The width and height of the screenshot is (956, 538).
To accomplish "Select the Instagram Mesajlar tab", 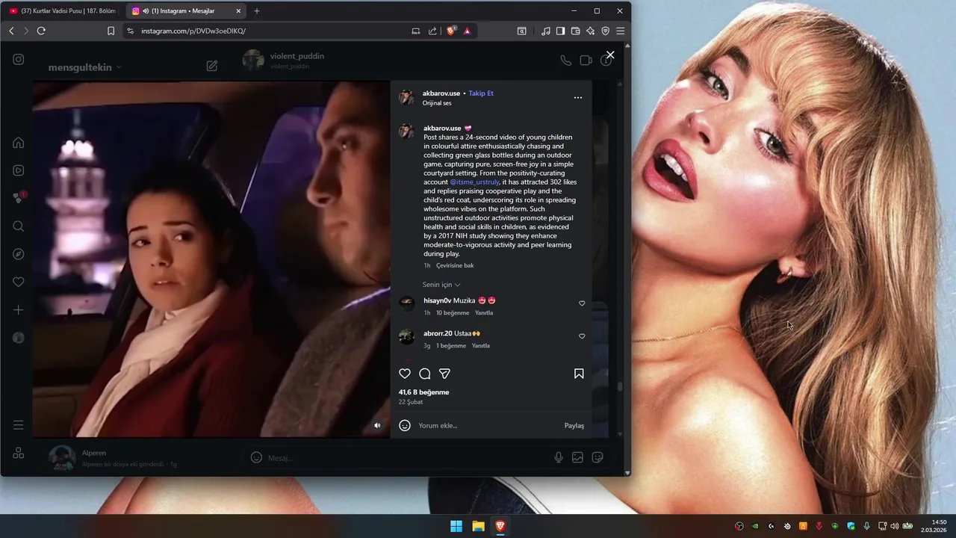I will pyautogui.click(x=185, y=11).
